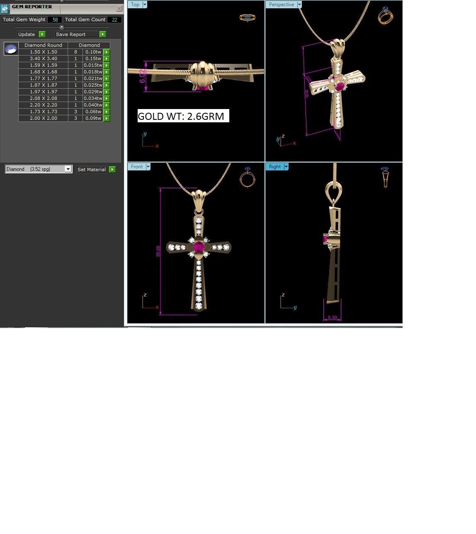The height and width of the screenshot is (534, 476).
Task: Click the Update button label
Action: (x=27, y=34)
